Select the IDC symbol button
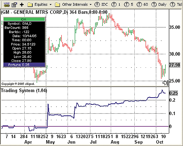The width and height of the screenshot is (183, 146). tap(101, 5)
